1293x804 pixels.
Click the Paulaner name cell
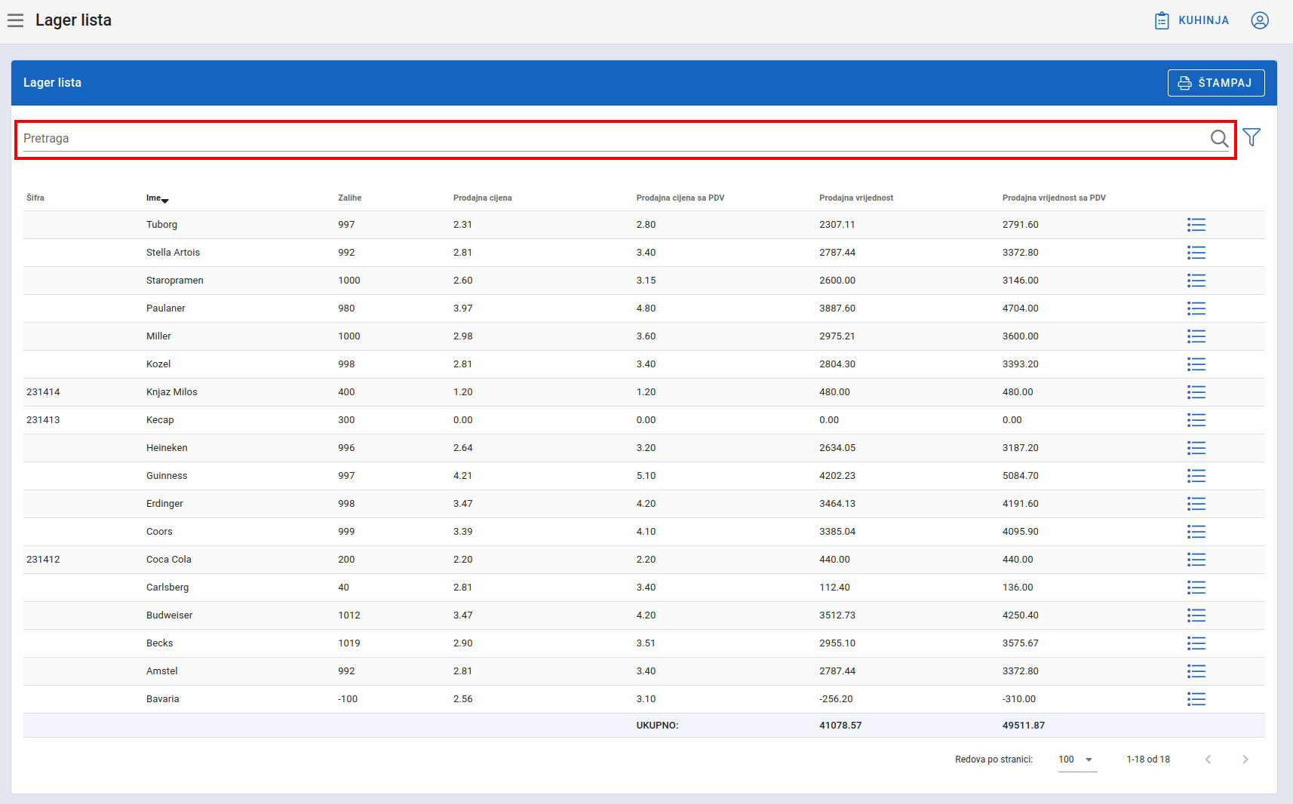(x=166, y=308)
